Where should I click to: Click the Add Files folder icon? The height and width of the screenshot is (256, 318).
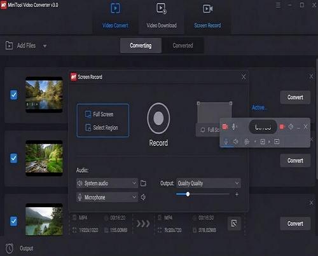(x=9, y=46)
